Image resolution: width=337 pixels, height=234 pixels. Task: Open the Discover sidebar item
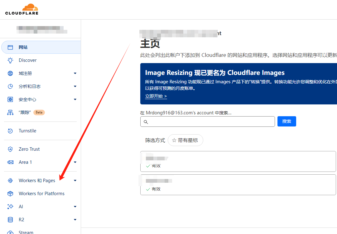[41, 60]
